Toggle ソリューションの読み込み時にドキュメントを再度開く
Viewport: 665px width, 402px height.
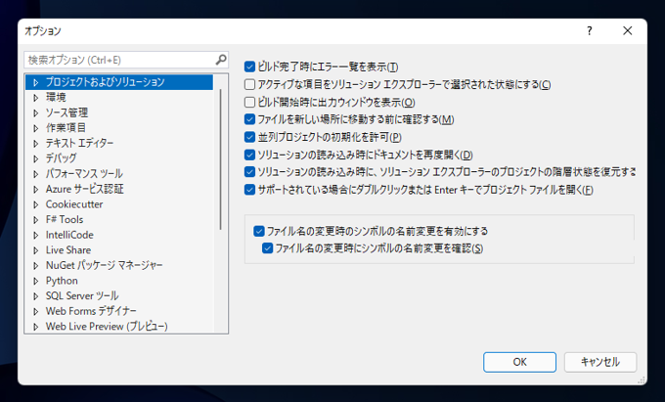249,155
